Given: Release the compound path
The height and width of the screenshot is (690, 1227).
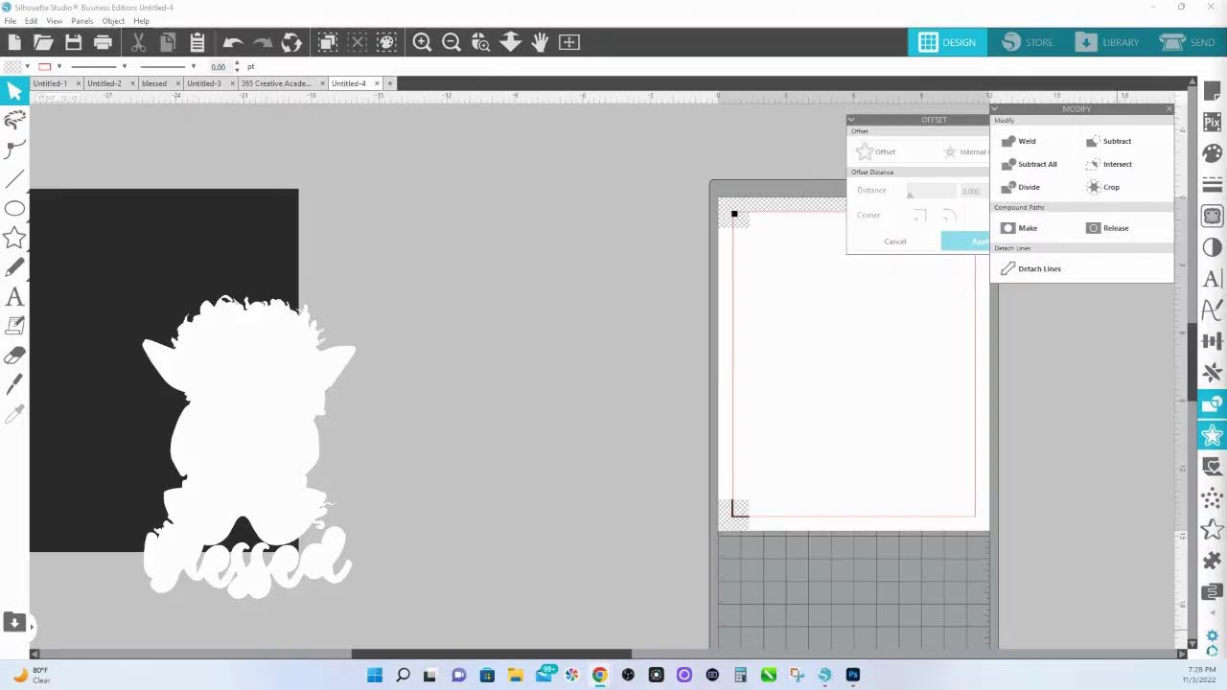Looking at the screenshot, I should (x=1107, y=228).
